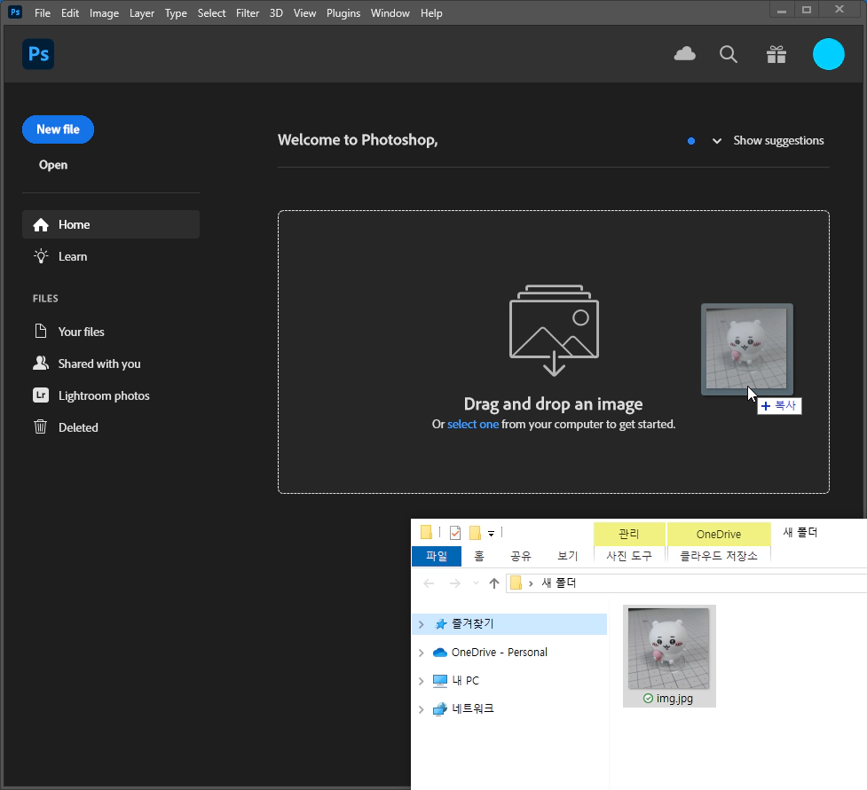Click the small Ps icon in title bar
Image resolution: width=867 pixels, height=790 pixels.
(x=15, y=12)
